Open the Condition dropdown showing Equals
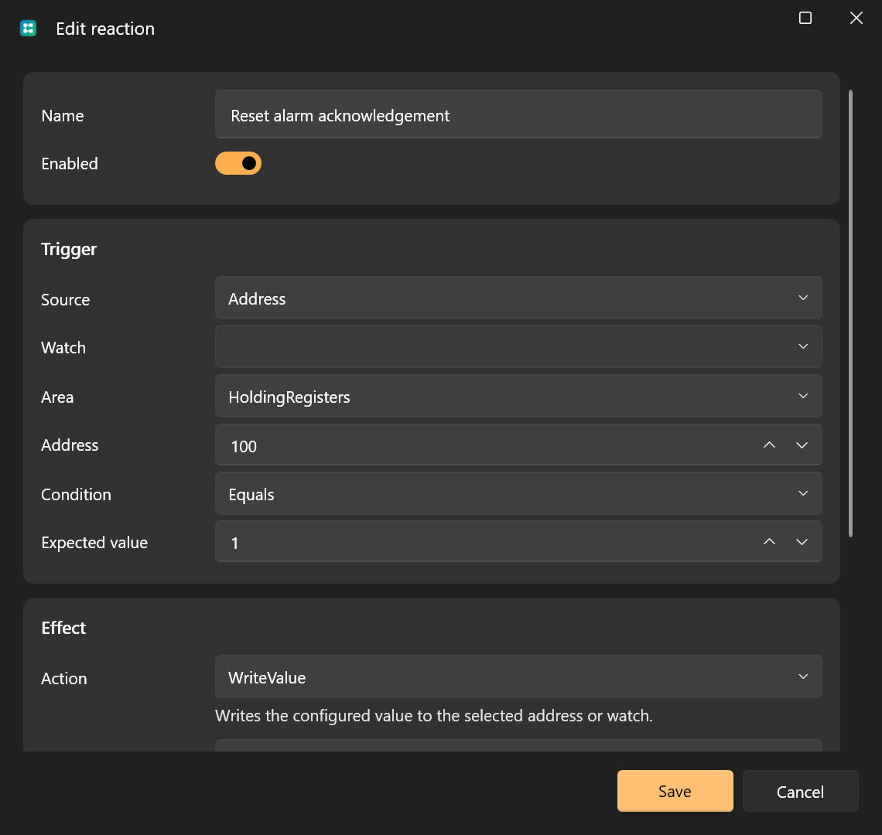The width and height of the screenshot is (882, 835). pyautogui.click(x=518, y=494)
